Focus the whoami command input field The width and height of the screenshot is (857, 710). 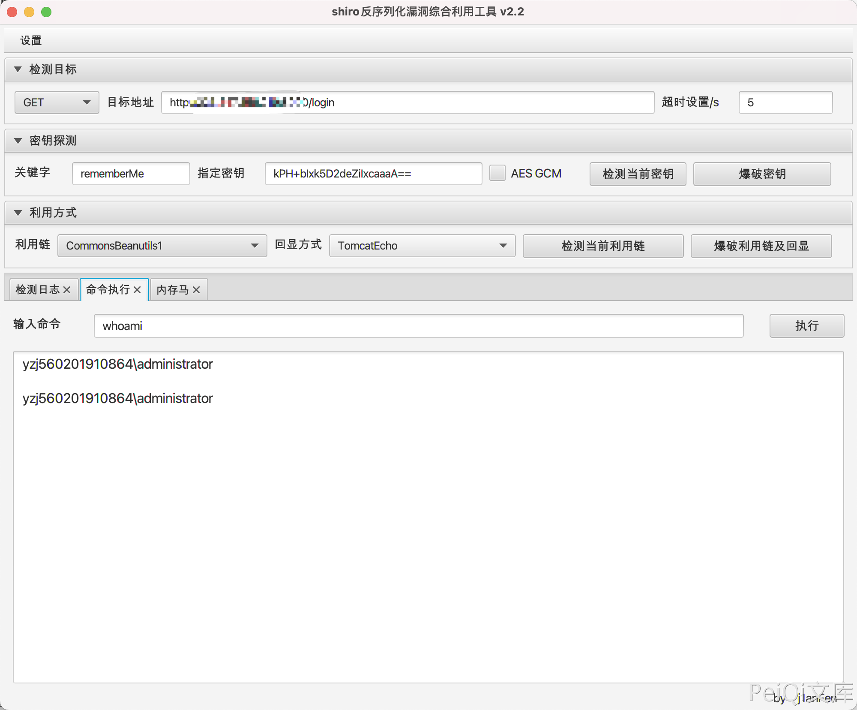(418, 326)
